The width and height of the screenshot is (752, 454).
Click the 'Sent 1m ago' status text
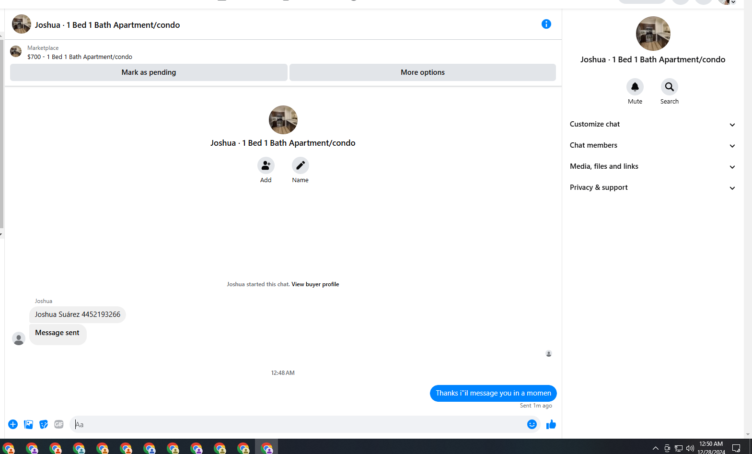tap(536, 406)
